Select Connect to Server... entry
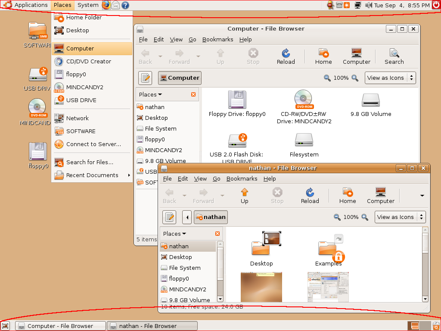The width and height of the screenshot is (441, 331). pos(92,144)
